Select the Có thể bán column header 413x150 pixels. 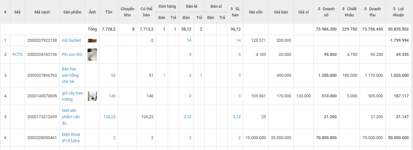pyautogui.click(x=146, y=12)
